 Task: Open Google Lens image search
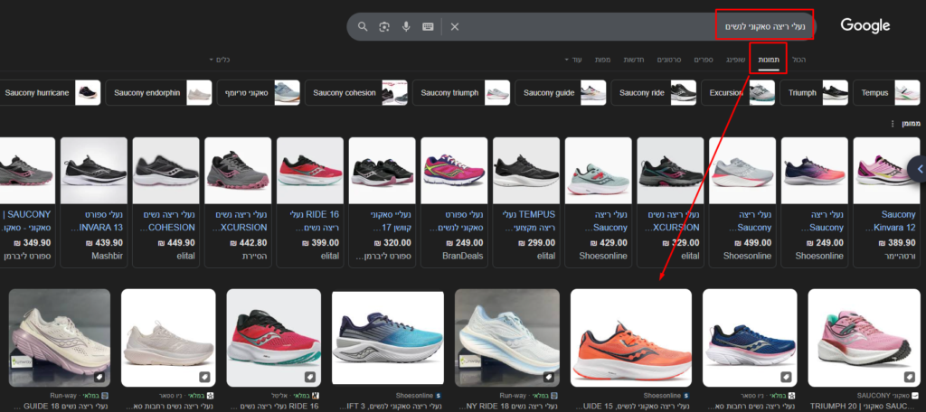click(384, 27)
